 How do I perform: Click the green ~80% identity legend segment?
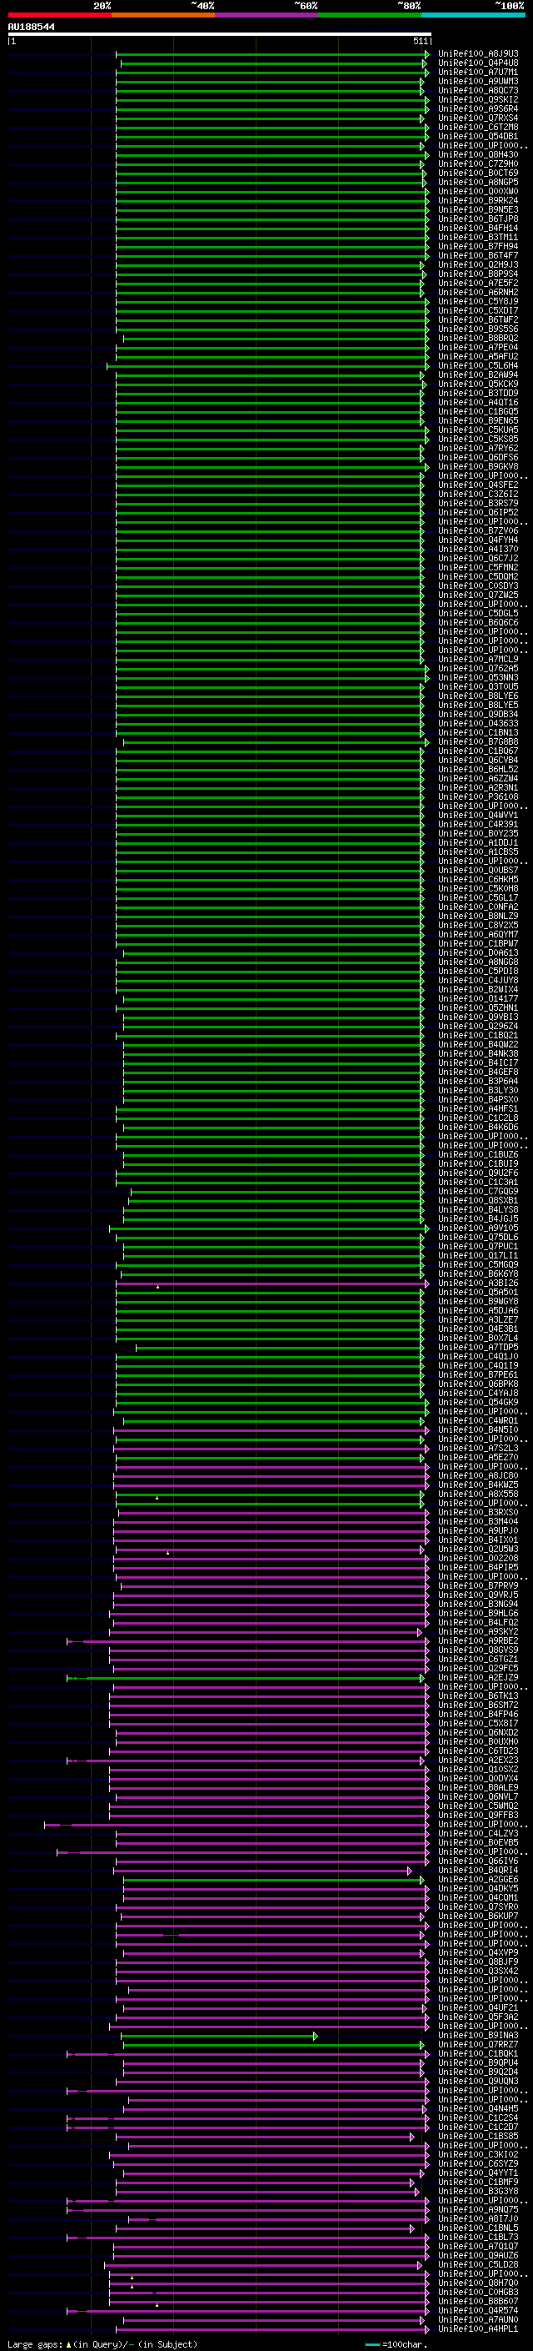coord(370,15)
